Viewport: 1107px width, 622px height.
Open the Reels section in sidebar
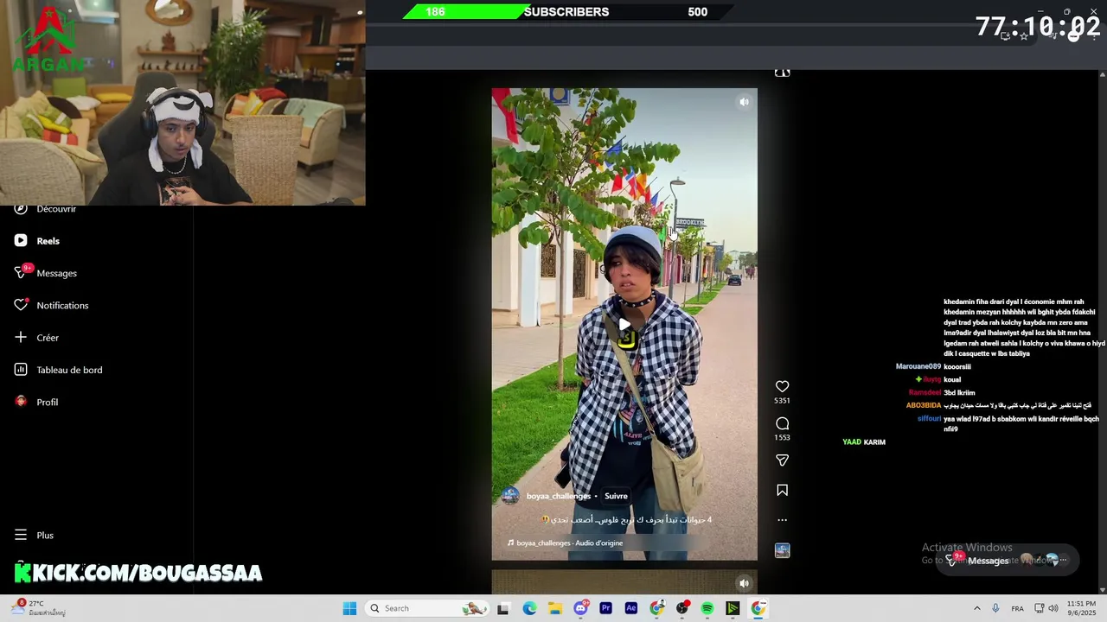pos(48,241)
